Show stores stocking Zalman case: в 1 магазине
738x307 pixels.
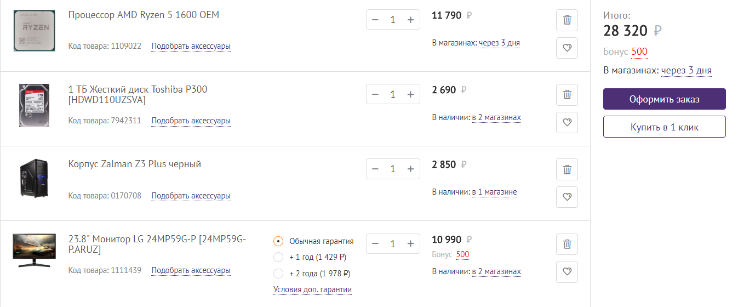(x=494, y=192)
